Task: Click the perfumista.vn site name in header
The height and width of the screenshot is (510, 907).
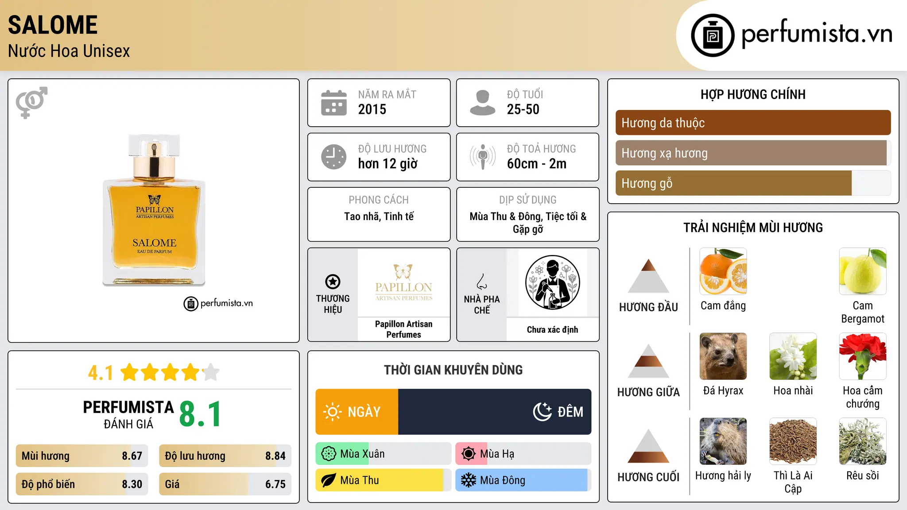Action: [817, 34]
